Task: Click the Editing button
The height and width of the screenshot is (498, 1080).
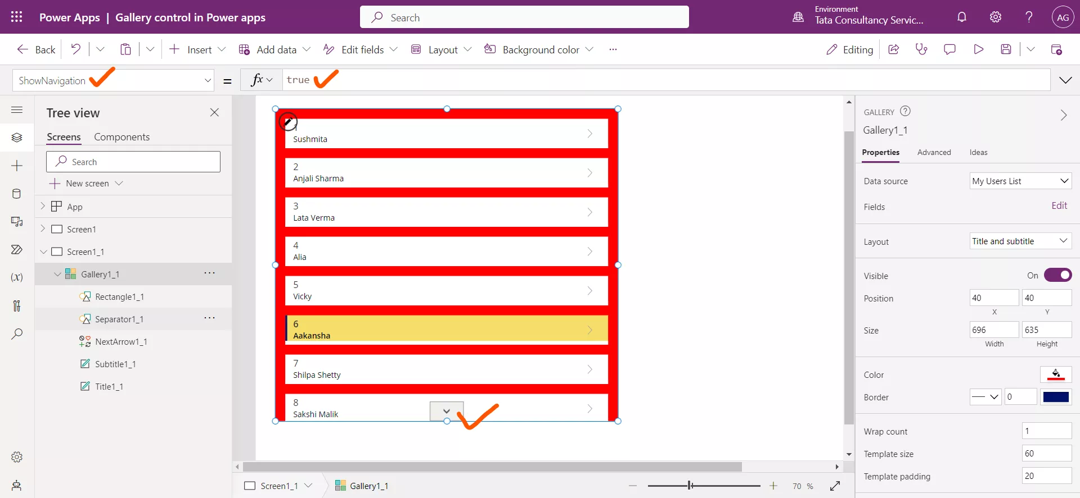Action: click(x=849, y=49)
